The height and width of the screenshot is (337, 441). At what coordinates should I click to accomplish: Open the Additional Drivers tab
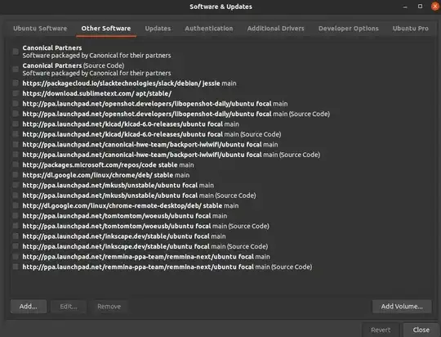coord(276,29)
